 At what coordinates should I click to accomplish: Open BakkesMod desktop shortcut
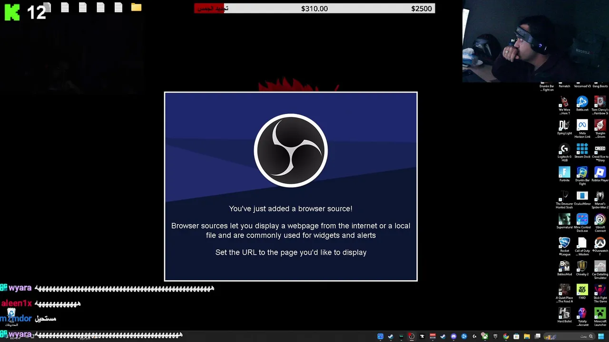tap(564, 268)
